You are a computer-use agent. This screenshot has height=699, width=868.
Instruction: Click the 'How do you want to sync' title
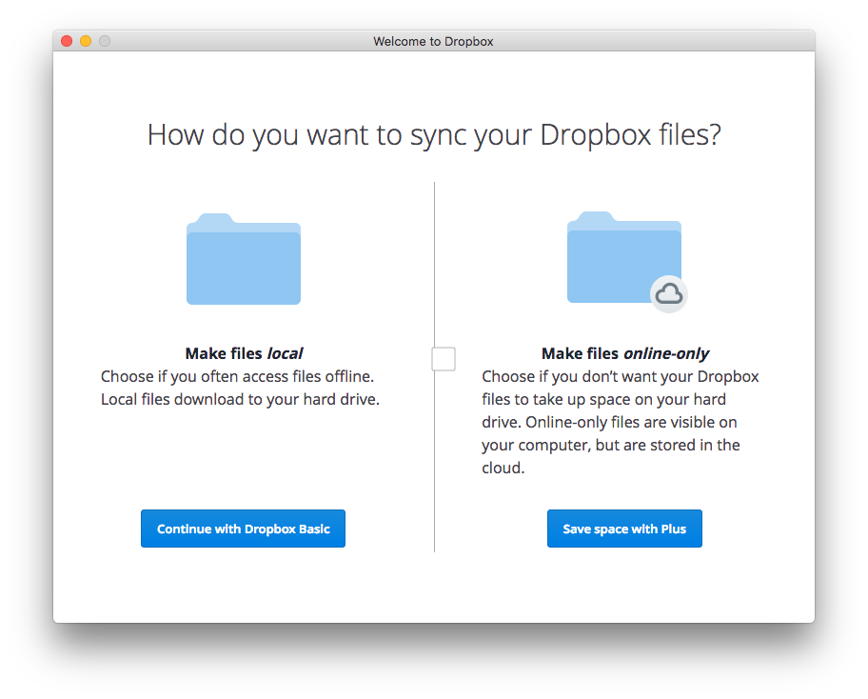[434, 134]
